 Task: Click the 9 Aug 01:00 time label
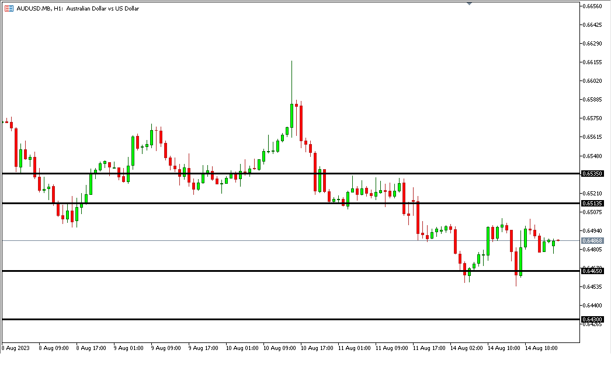pyautogui.click(x=129, y=348)
